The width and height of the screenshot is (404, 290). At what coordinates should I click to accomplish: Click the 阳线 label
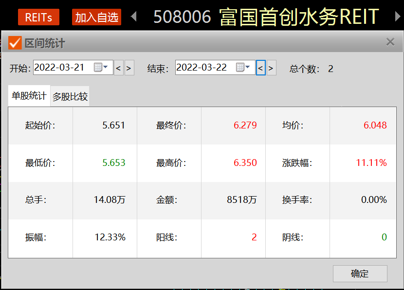coord(166,237)
